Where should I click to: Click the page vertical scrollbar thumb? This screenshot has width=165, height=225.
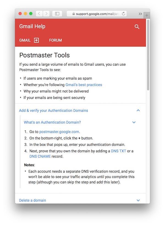tap(148, 55)
